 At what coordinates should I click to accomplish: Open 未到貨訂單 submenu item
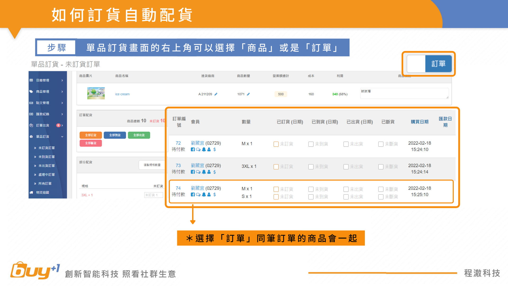(47, 157)
